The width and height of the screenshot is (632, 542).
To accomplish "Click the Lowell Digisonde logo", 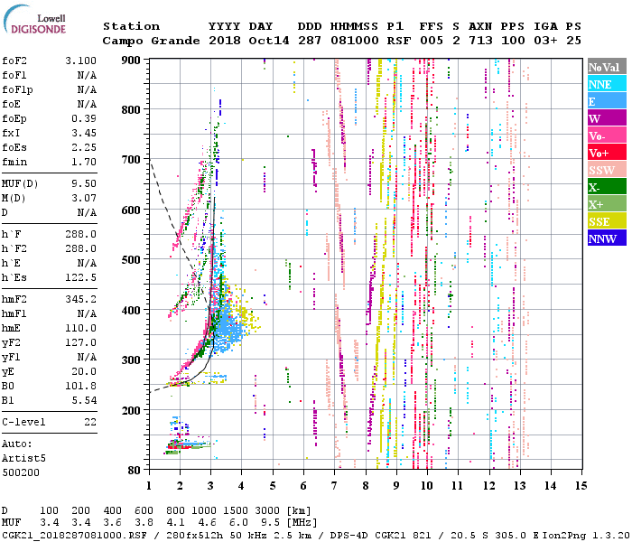I will tap(34, 19).
